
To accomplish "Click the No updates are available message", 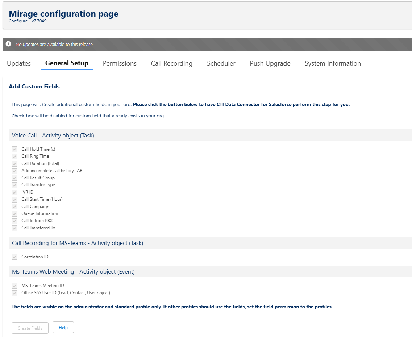I will click(x=54, y=45).
